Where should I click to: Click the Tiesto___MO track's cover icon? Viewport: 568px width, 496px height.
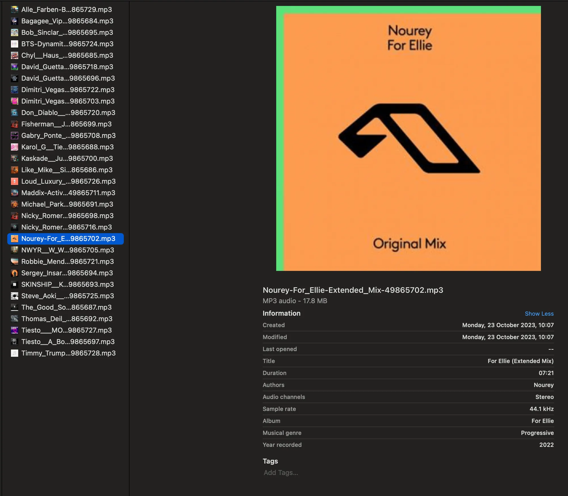[14, 330]
